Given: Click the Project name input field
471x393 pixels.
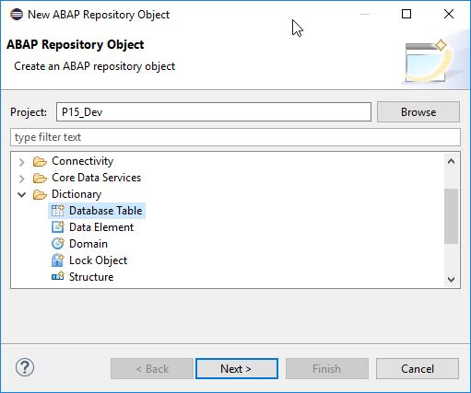Looking at the screenshot, I should click(214, 112).
